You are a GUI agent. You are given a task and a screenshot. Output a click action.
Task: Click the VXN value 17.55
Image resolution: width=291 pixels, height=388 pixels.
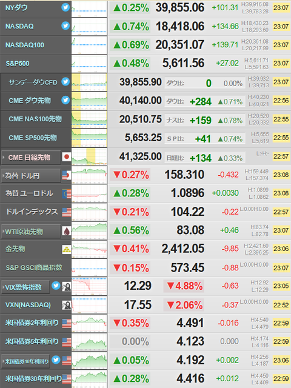pos(138,305)
